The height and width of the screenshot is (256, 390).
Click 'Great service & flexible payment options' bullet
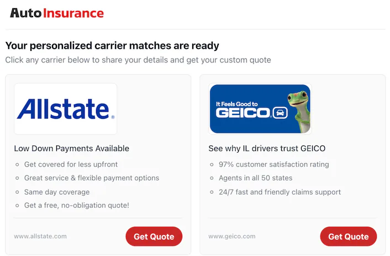pos(91,178)
